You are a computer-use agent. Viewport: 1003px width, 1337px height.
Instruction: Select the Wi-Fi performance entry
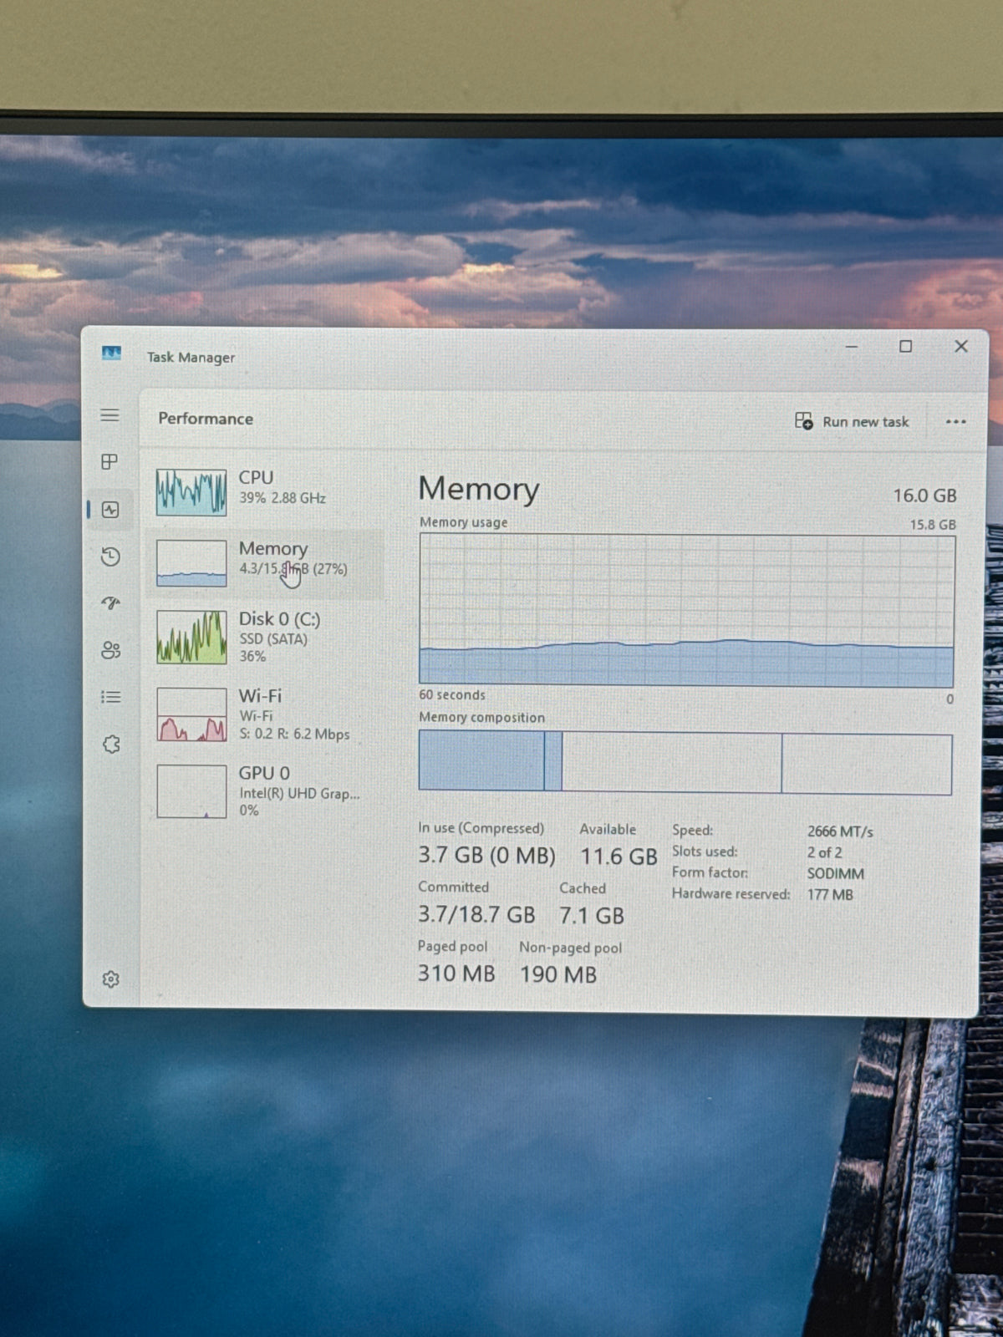point(265,714)
